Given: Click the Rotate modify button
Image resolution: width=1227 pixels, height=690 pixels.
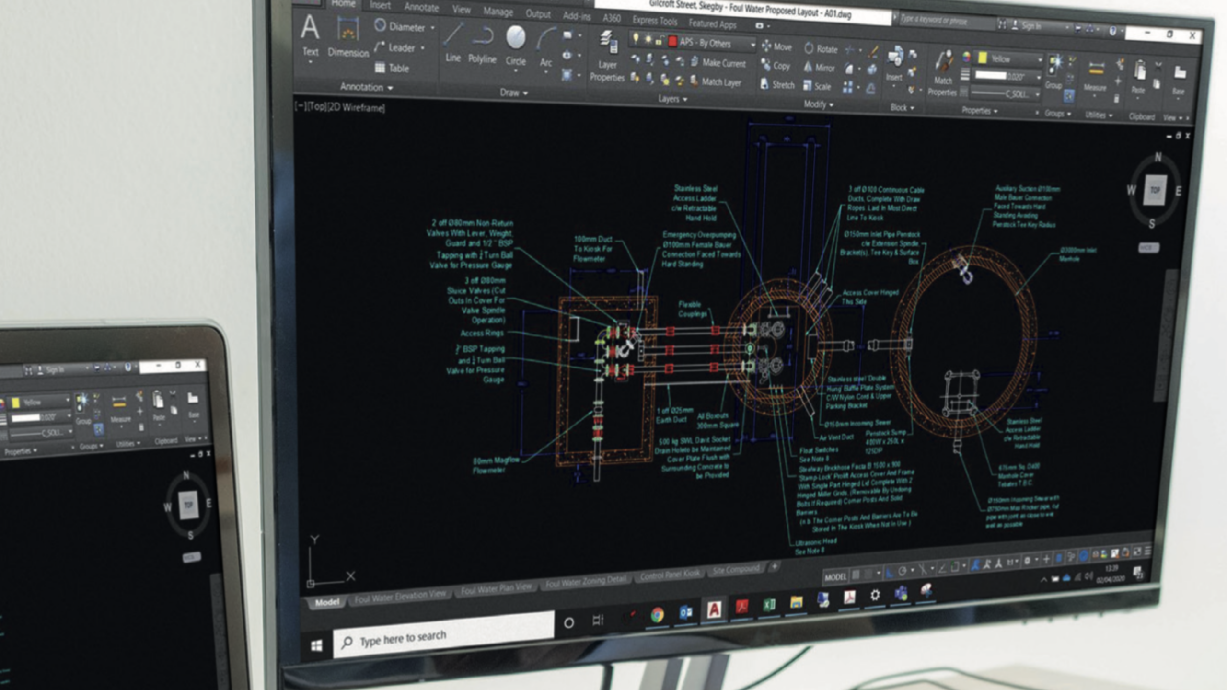Looking at the screenshot, I should pos(821,49).
